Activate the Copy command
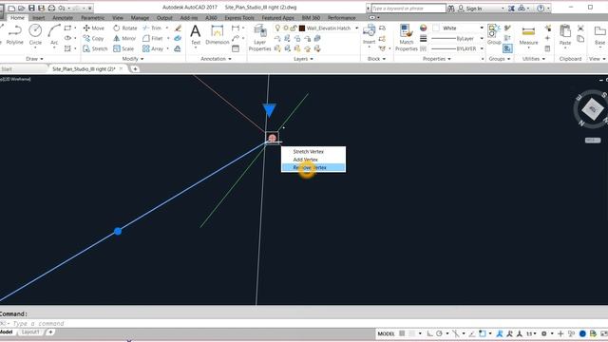 [93, 38]
